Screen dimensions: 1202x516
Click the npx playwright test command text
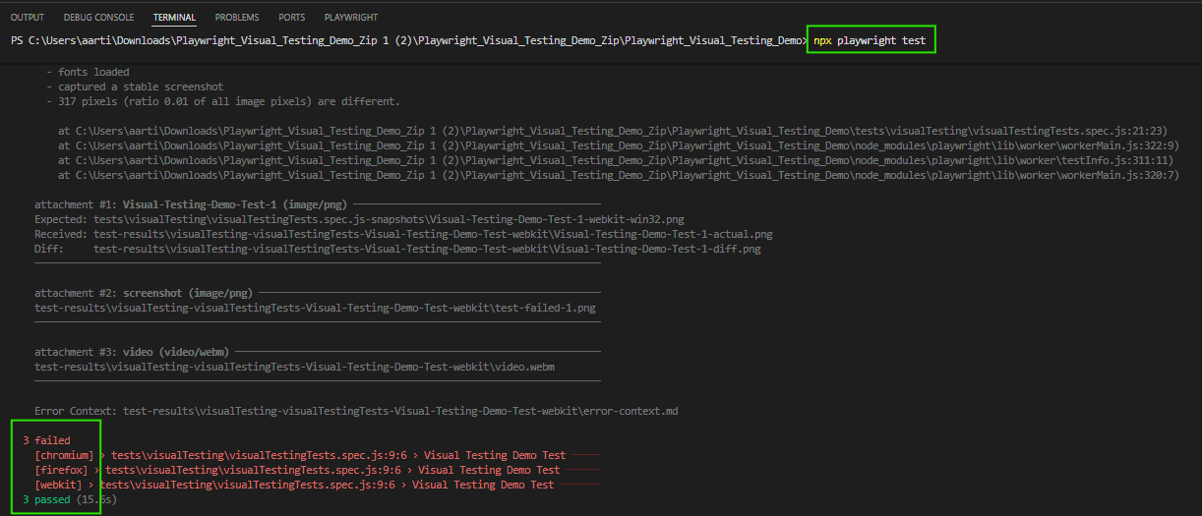tap(869, 40)
